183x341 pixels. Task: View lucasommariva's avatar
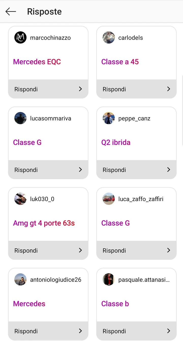(x=21, y=118)
